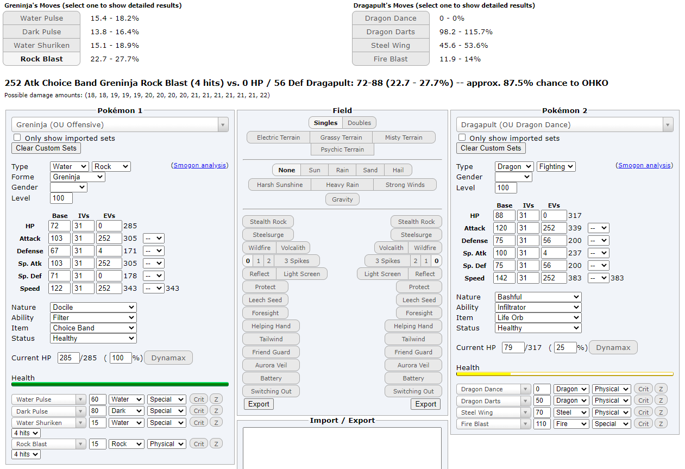The width and height of the screenshot is (685, 469).
Task: Enable right side Steelsurge
Action: [416, 235]
